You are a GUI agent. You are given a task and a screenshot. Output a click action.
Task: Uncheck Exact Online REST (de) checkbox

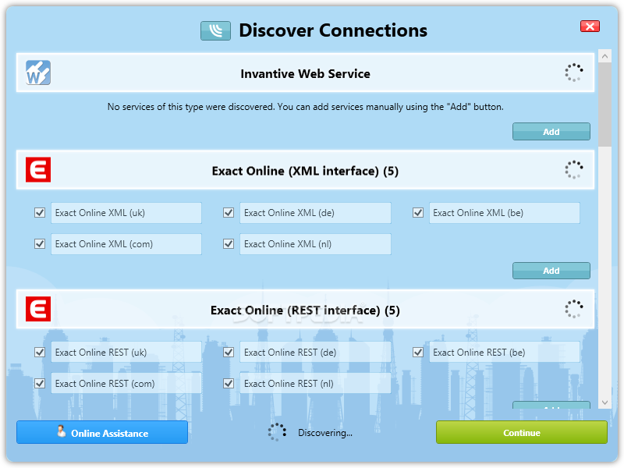[x=229, y=353]
